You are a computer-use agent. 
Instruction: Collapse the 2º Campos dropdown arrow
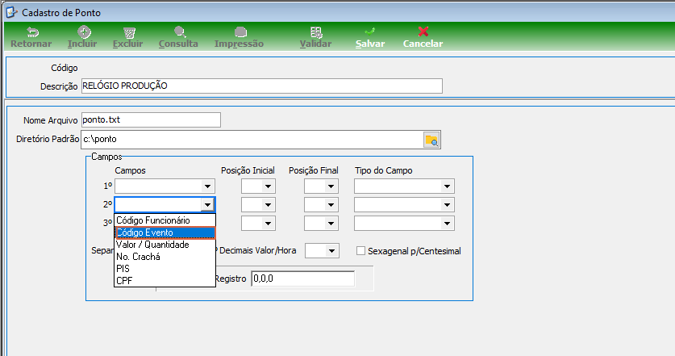207,205
